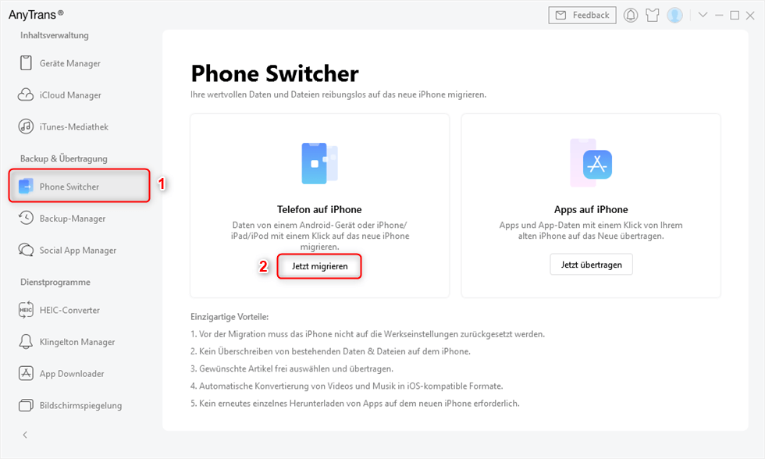Click the Geräte Manager sidebar icon

tap(26, 63)
